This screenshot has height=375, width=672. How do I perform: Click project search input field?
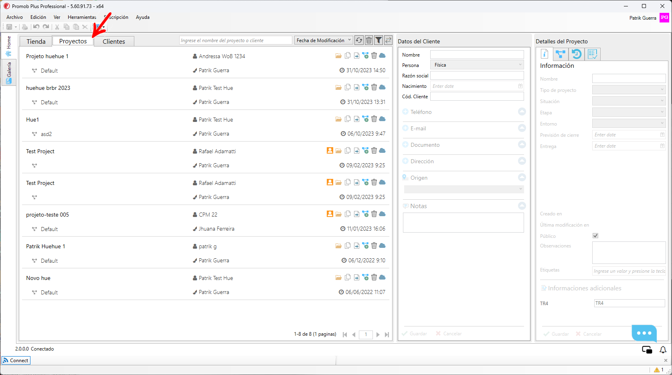(236, 40)
